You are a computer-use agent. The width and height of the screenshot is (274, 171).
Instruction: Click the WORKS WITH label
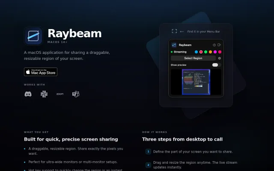(34, 85)
